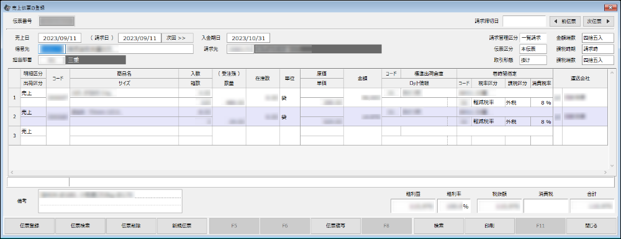Click empty 商品名 cell in row 3

point(124,131)
